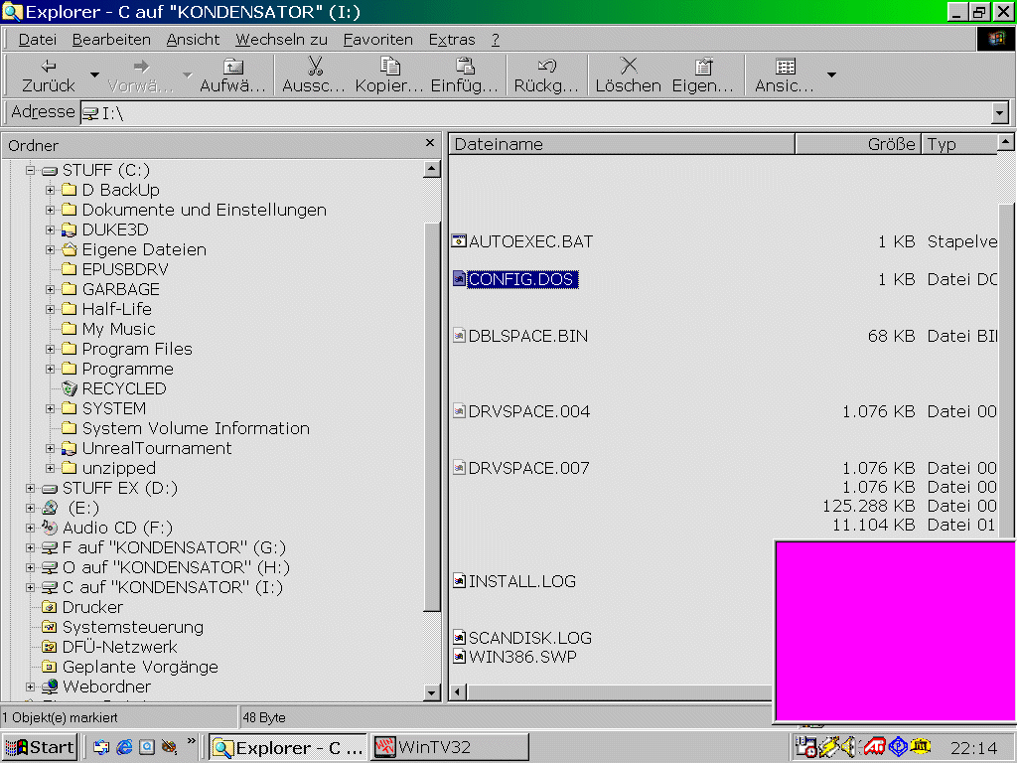Open the Extras menu
Image resolution: width=1017 pixels, height=763 pixels.
(452, 40)
